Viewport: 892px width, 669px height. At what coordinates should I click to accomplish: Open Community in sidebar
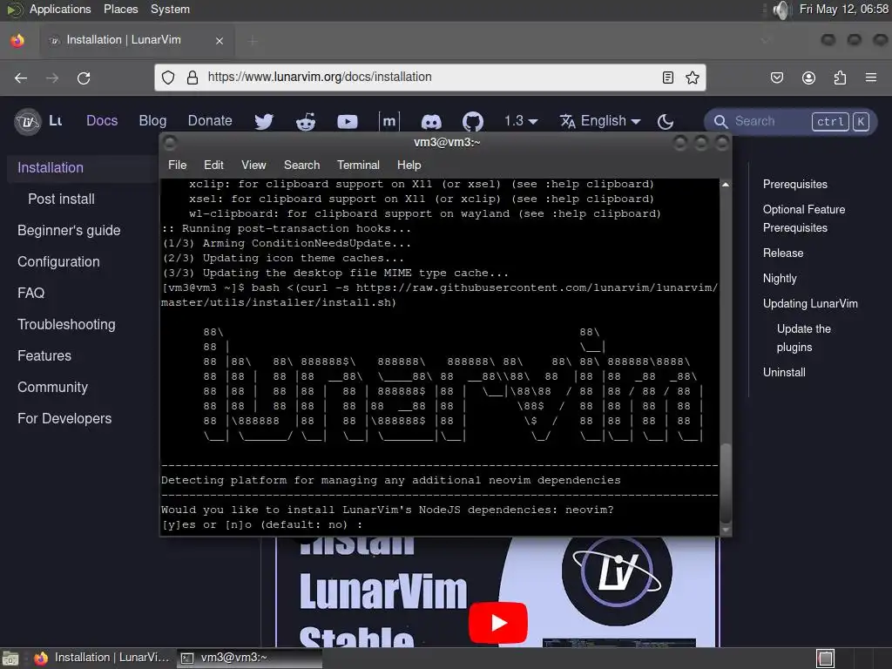click(x=53, y=387)
